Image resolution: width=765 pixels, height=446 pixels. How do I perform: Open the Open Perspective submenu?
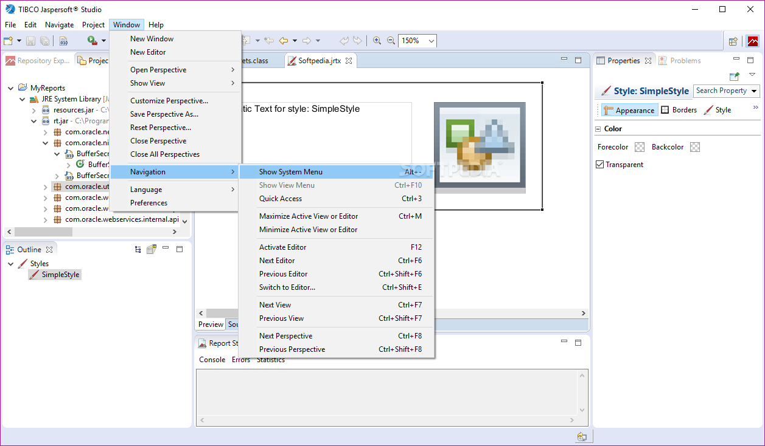(x=176, y=70)
